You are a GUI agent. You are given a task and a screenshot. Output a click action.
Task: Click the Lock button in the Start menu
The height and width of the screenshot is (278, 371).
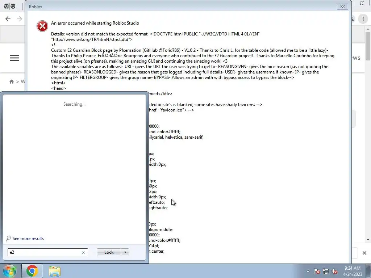pyautogui.click(x=109, y=252)
